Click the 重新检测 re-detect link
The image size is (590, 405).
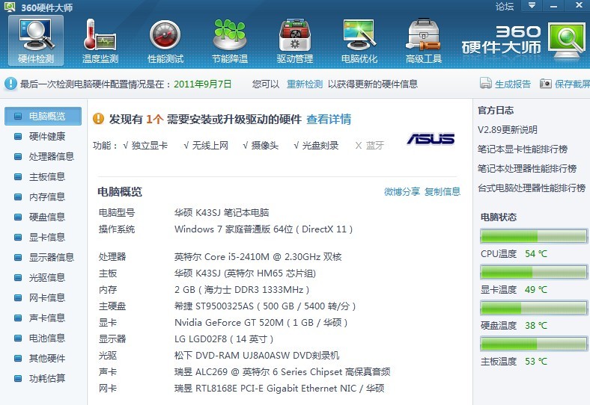click(x=305, y=84)
